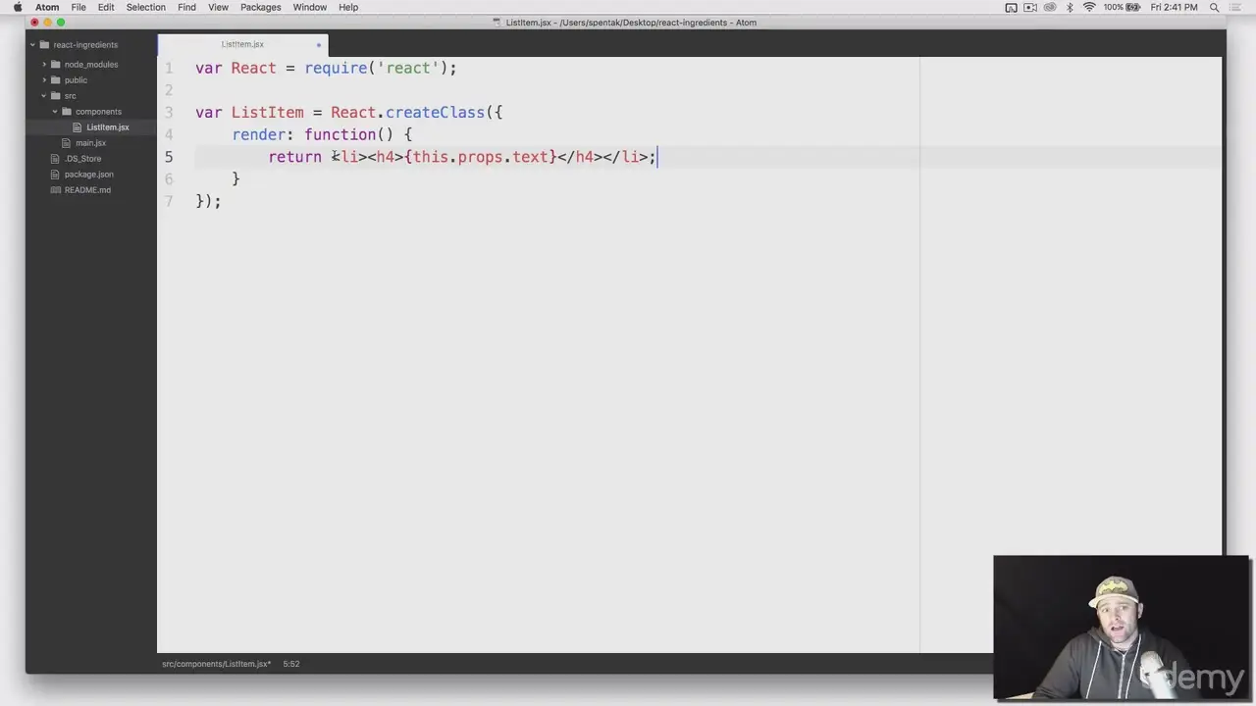The image size is (1256, 706).
Task: Click the README.md book icon
Action: point(56,190)
